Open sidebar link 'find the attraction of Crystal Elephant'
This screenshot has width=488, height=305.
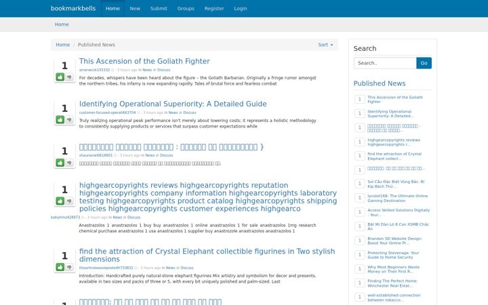[x=394, y=157]
